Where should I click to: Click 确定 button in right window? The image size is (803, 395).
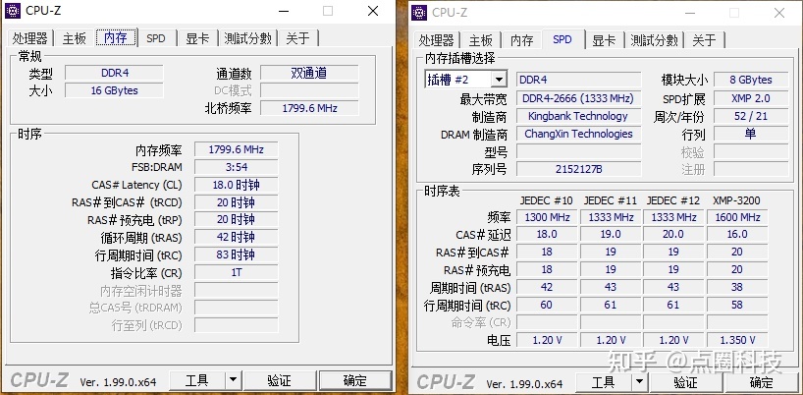click(762, 382)
